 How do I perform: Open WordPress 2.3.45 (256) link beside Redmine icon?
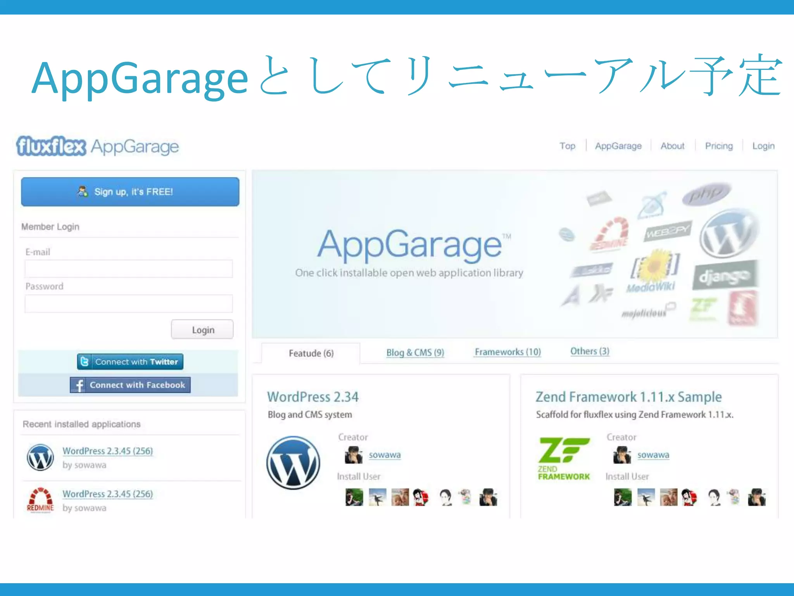click(108, 494)
